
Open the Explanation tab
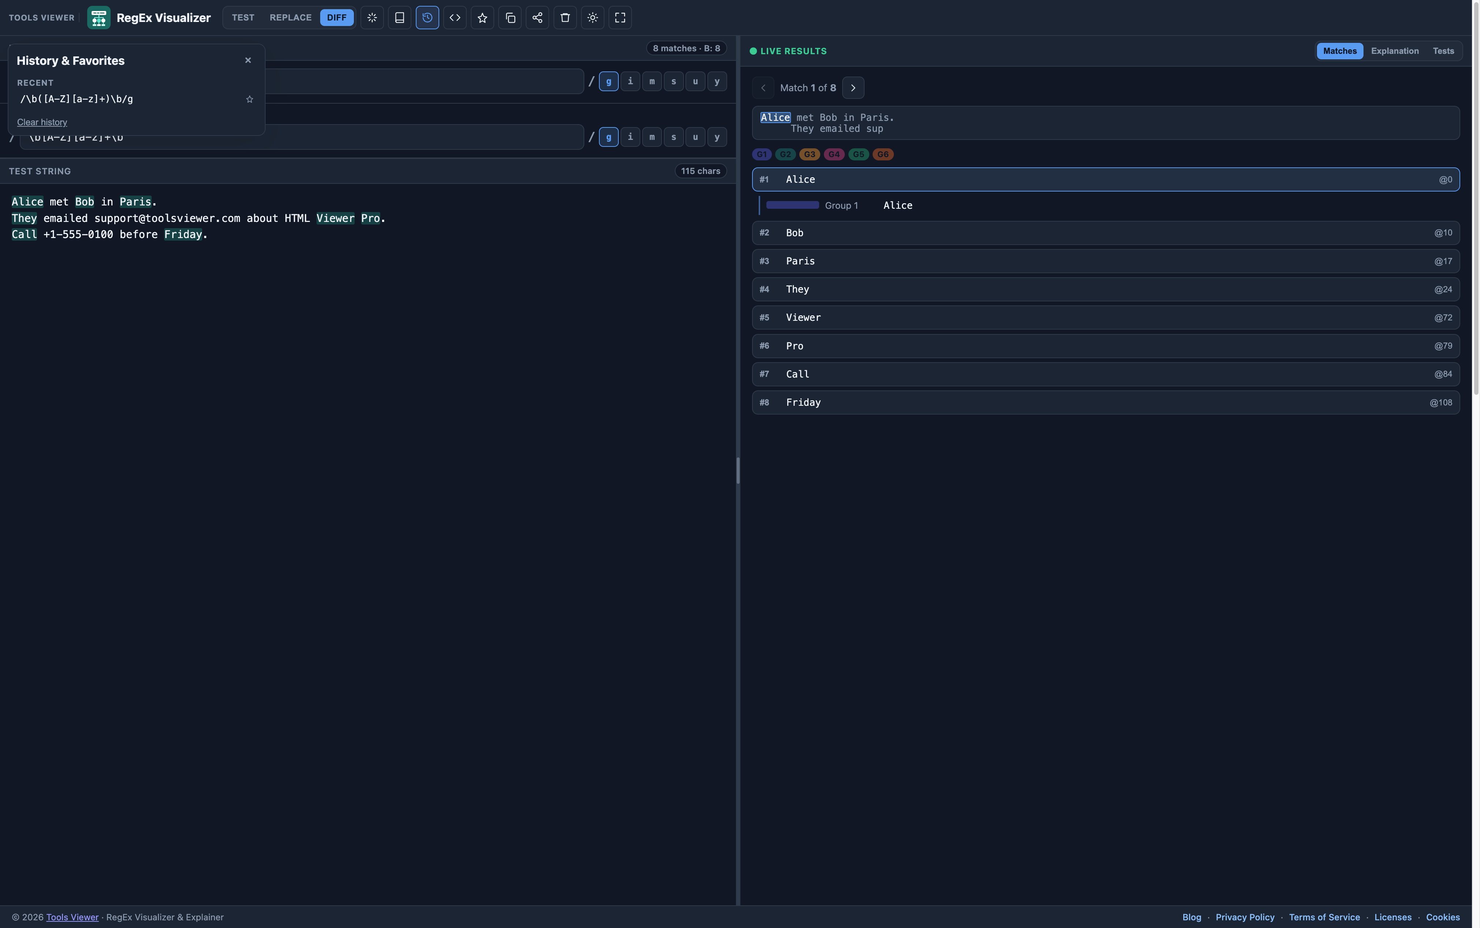point(1395,51)
